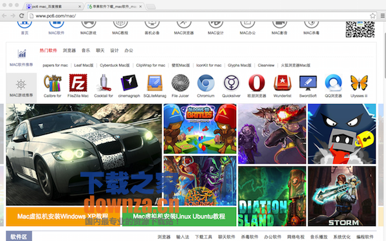Screen dimensions: 386x241
Task: Open the Chrome menu hamburger icon
Action: 383,15
